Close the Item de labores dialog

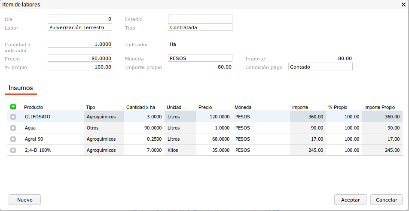point(403,4)
